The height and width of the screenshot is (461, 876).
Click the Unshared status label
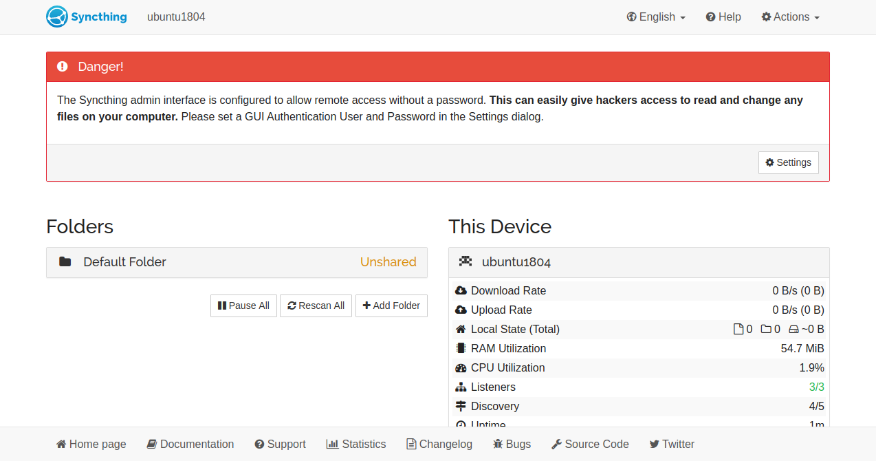coord(388,262)
